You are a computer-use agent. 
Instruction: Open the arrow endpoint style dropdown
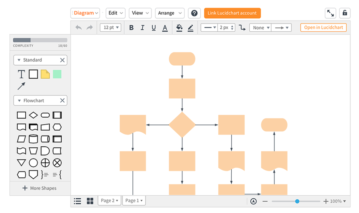tap(281, 27)
